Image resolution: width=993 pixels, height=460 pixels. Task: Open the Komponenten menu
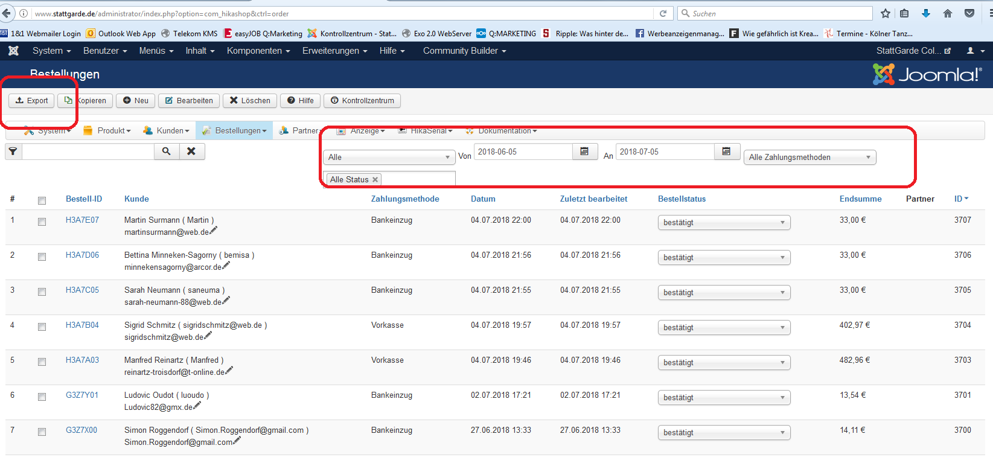pos(258,51)
